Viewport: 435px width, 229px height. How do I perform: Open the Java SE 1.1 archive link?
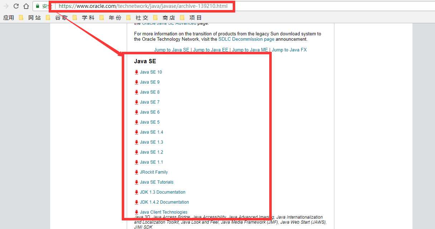tap(151, 162)
